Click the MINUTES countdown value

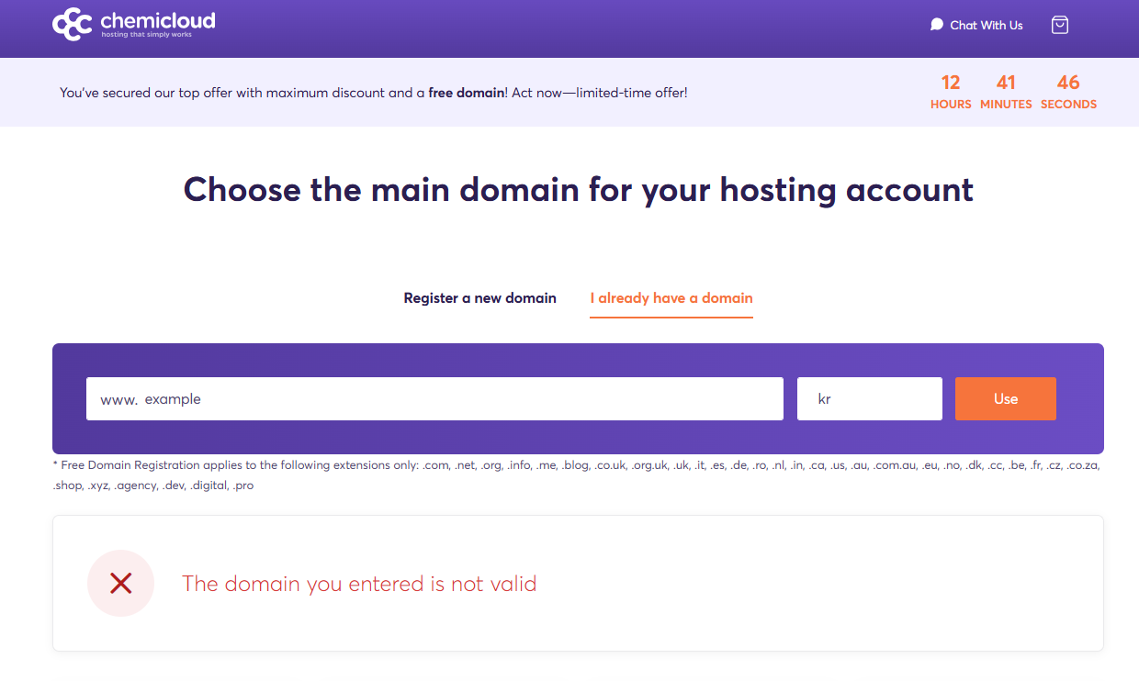1006,82
